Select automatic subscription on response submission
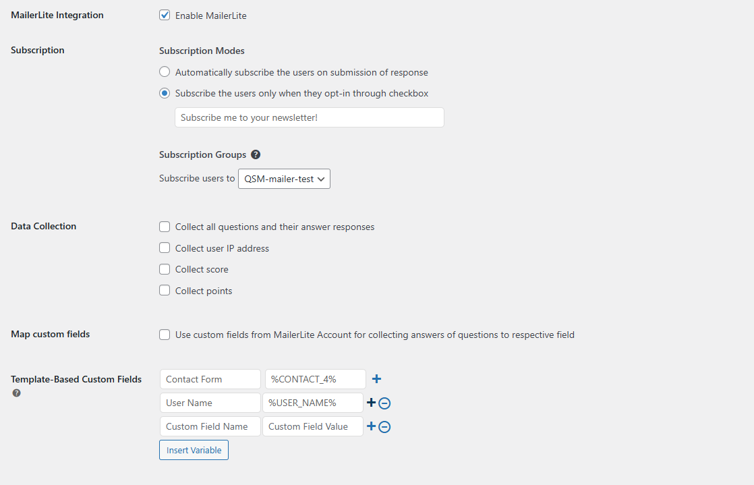The height and width of the screenshot is (485, 754). [165, 72]
